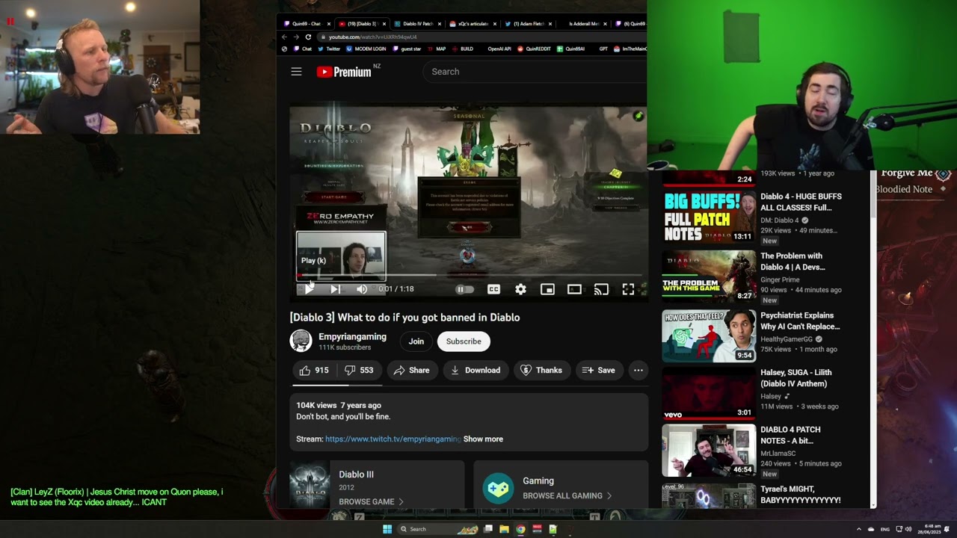Open the twitch.tv/empyriangaming stream link

point(393,439)
